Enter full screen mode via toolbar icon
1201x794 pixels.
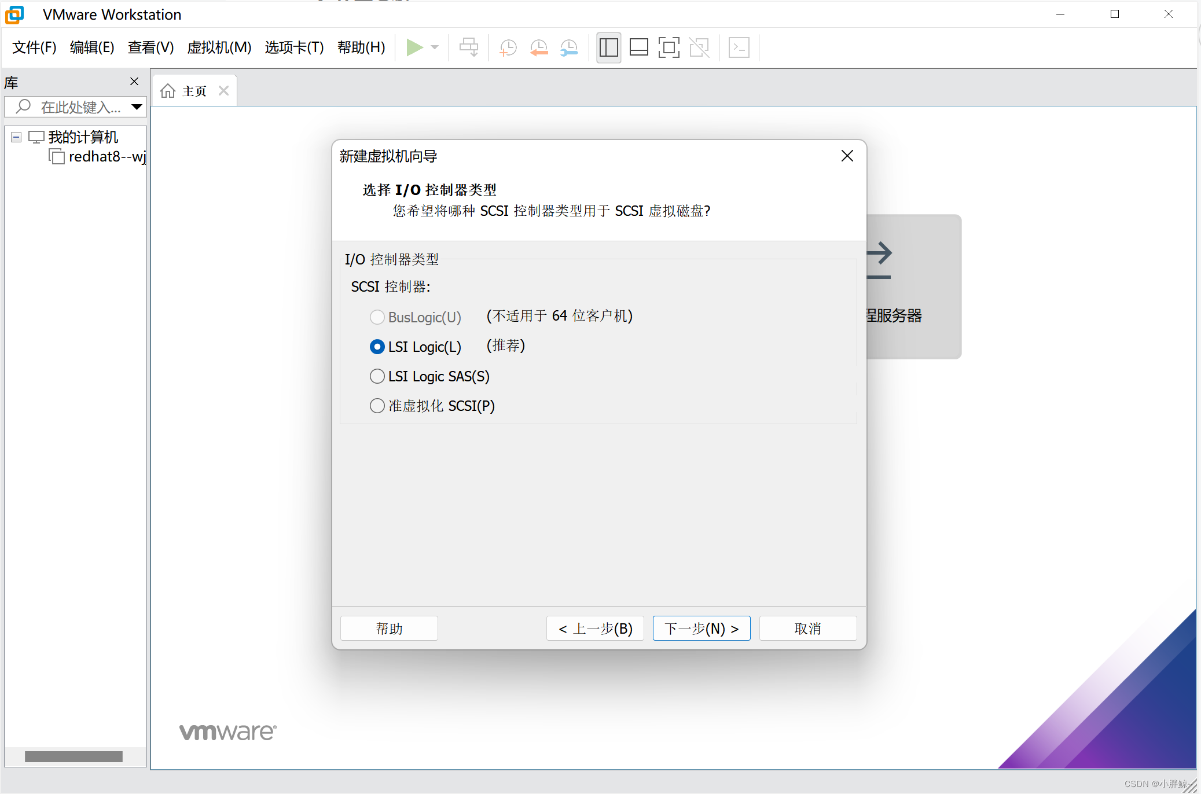tap(669, 47)
